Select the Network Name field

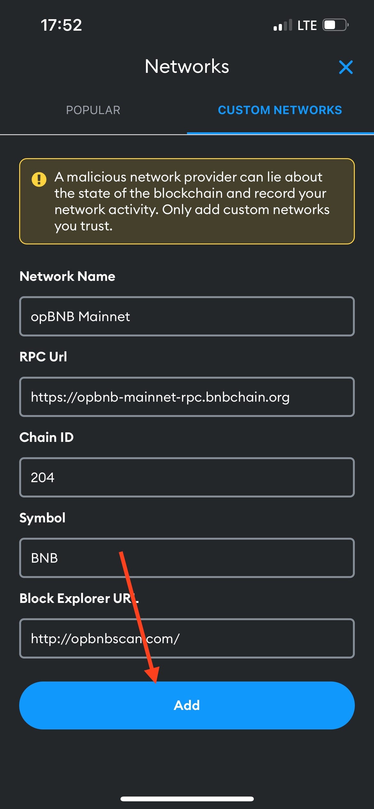click(187, 316)
